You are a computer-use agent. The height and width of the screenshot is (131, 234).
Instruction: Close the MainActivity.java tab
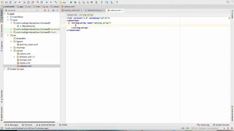click(104, 11)
